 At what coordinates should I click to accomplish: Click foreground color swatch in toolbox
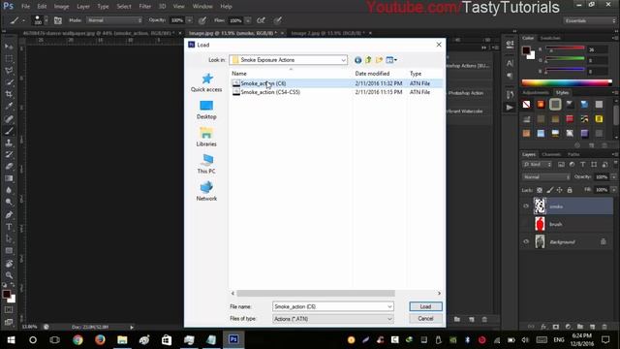point(7,294)
